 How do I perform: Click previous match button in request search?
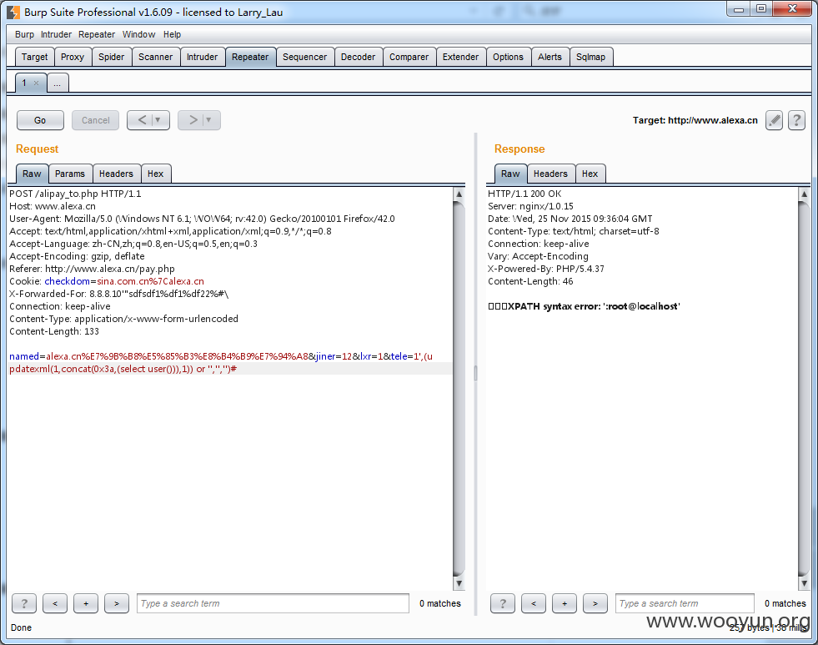55,603
